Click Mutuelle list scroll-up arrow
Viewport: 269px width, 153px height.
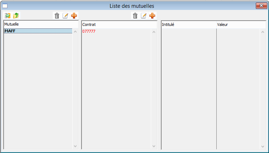pyautogui.click(x=75, y=32)
